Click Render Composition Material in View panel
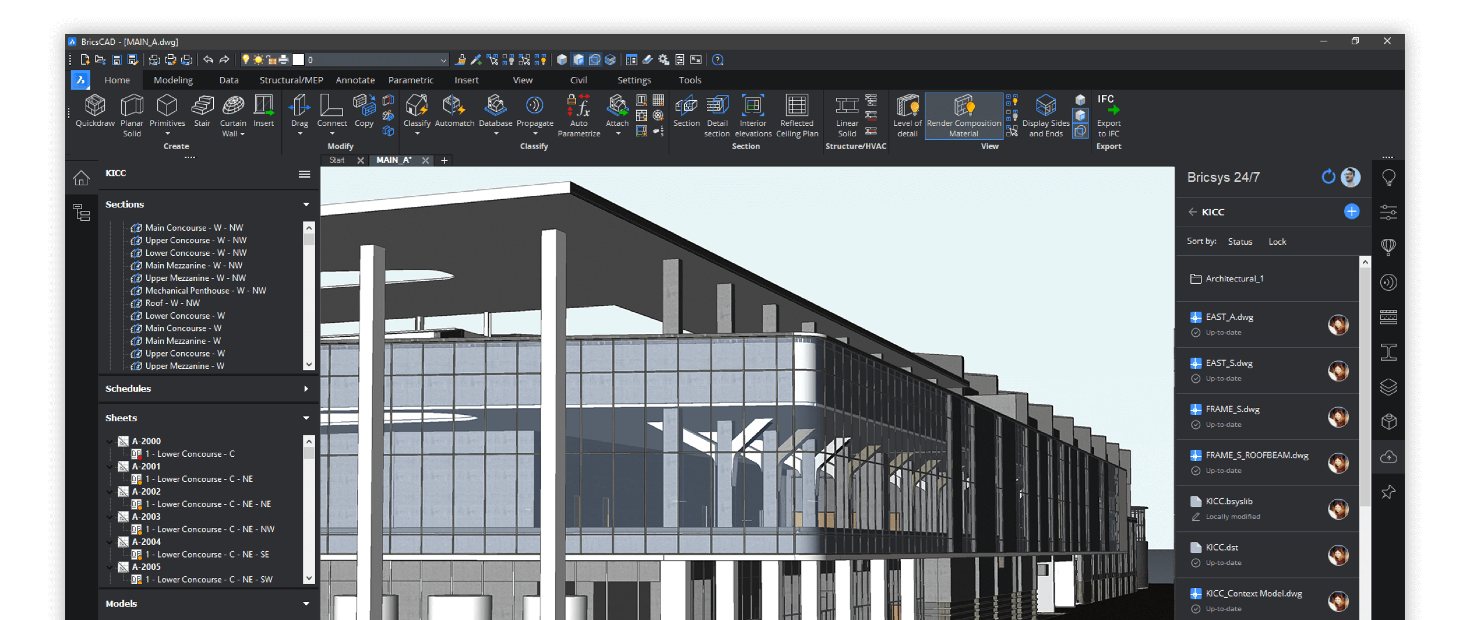Image resolution: width=1470 pixels, height=620 pixels. pyautogui.click(x=963, y=115)
